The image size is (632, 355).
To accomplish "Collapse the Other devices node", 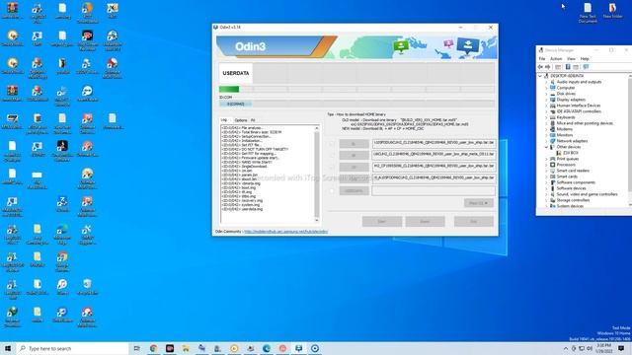I will pos(546,147).
